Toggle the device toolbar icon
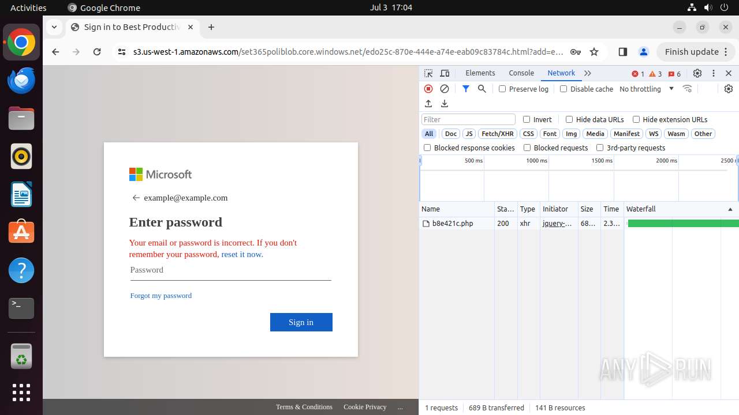Viewport: 739px width, 415px height. tap(445, 73)
